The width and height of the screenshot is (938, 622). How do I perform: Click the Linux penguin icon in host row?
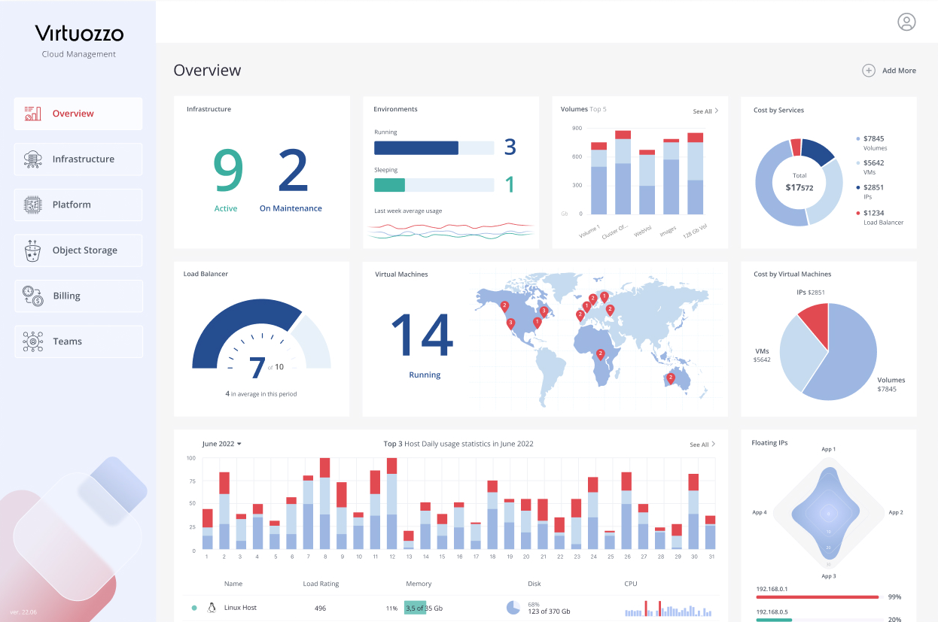pyautogui.click(x=212, y=608)
